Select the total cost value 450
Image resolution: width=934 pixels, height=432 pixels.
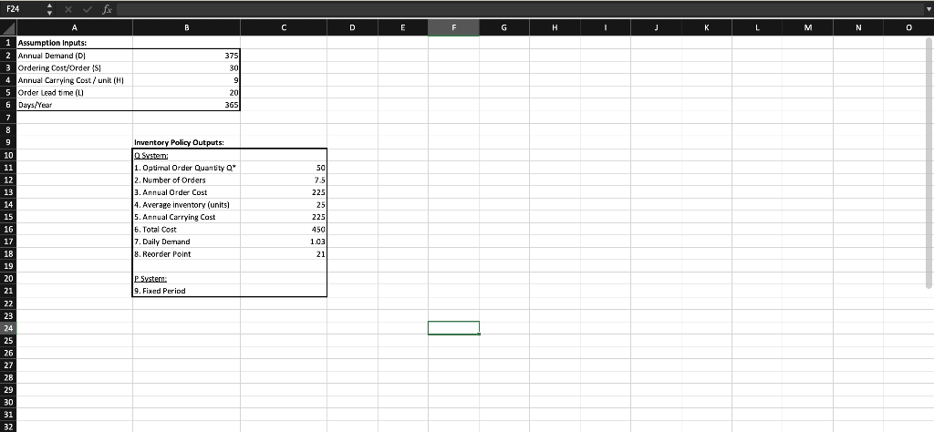click(284, 229)
